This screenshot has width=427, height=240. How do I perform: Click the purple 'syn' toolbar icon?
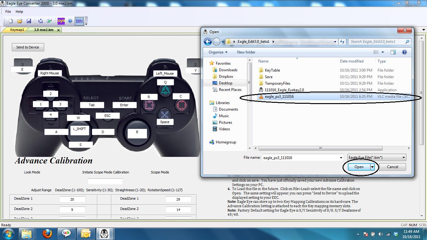click(61, 21)
